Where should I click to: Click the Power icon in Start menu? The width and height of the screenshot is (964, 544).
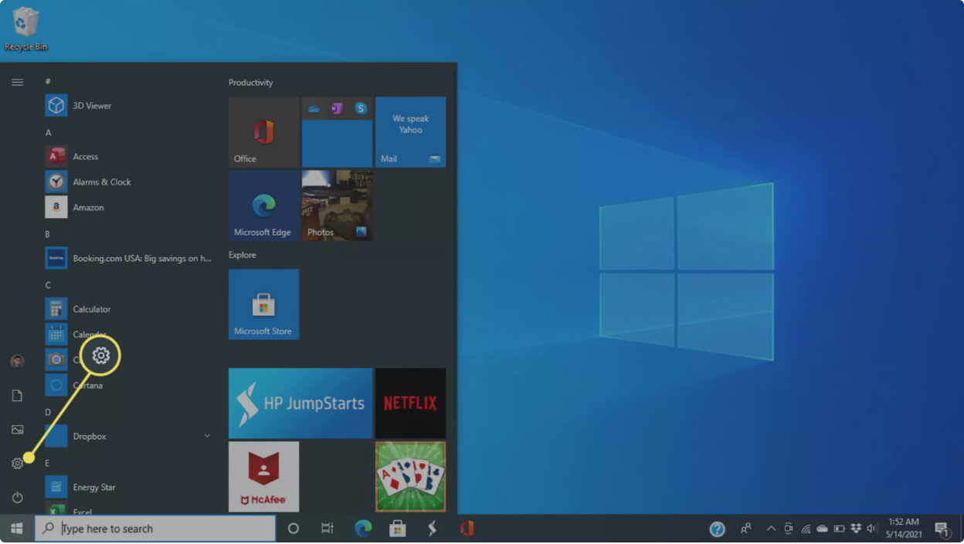point(17,498)
